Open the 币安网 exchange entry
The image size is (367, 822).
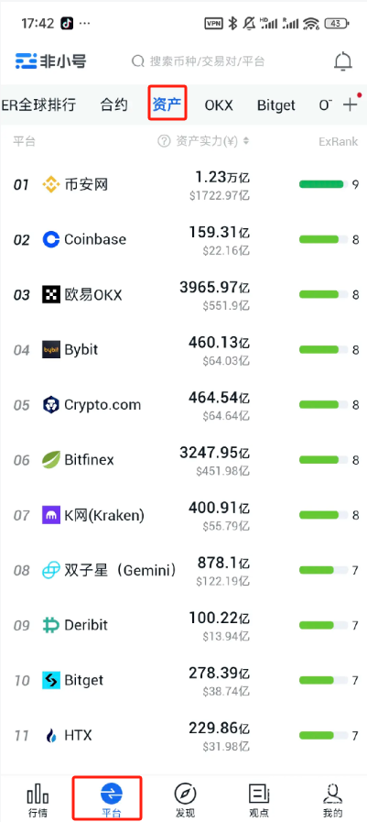[x=183, y=184]
